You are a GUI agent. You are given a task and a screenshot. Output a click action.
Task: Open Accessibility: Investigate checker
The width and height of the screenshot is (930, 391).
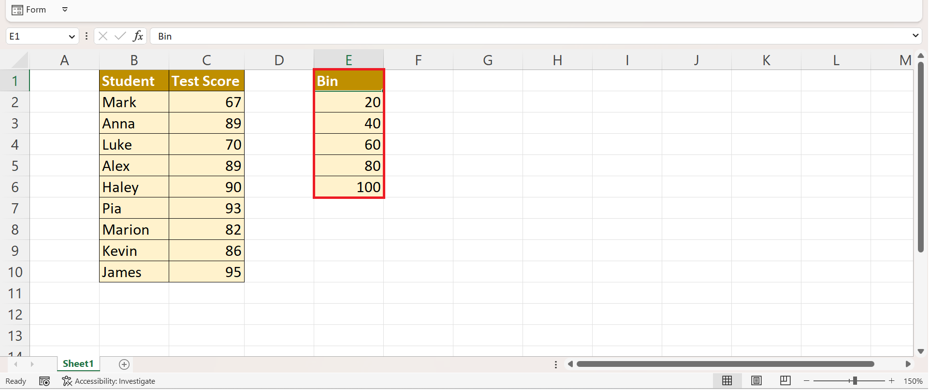[109, 381]
